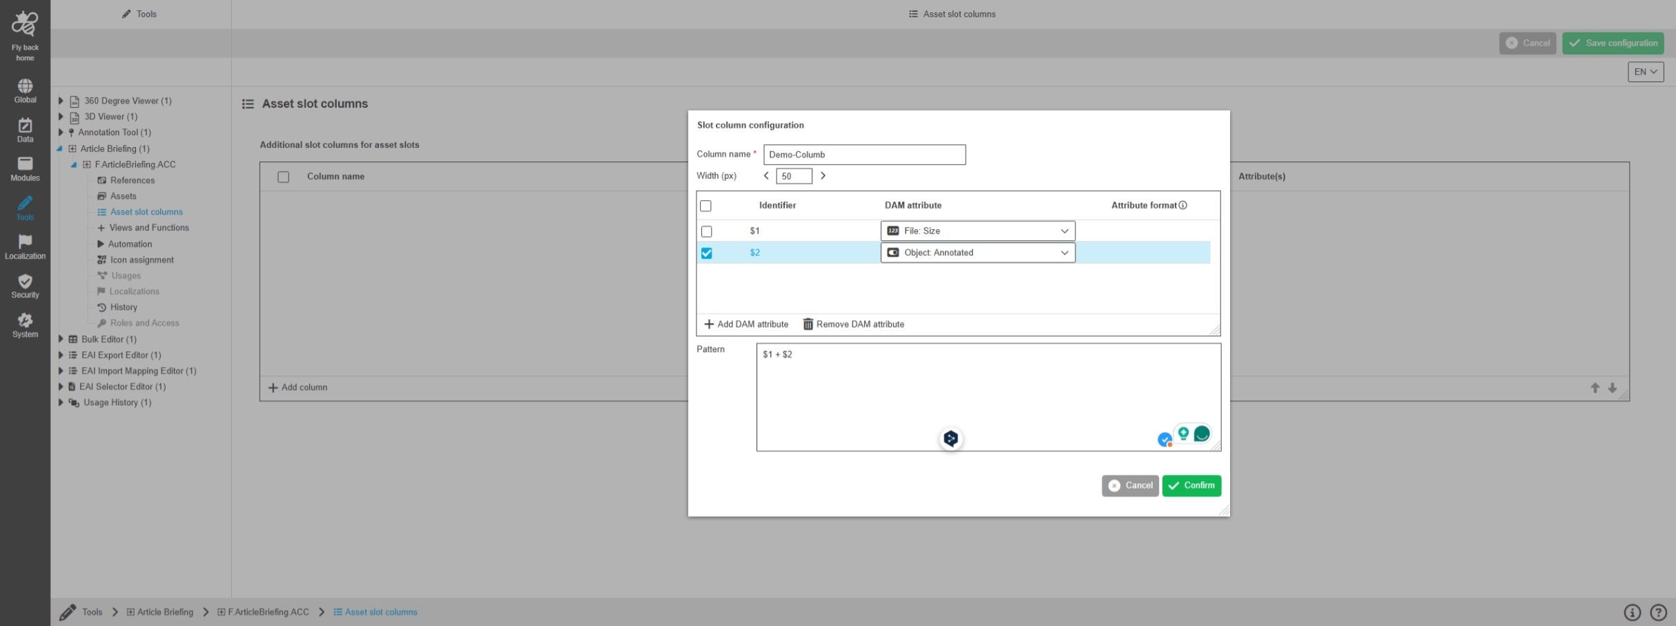Click the Attribute format info icon
Screen dimensions: 1676x626
tap(1182, 206)
